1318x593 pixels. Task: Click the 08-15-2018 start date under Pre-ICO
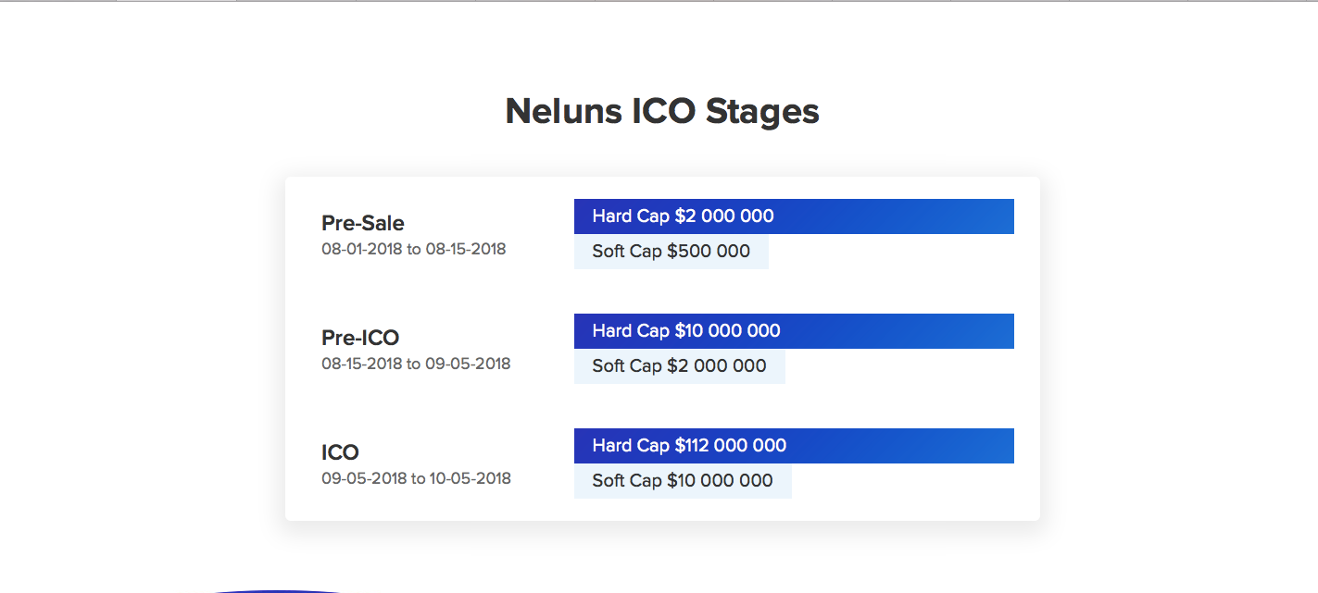pos(362,364)
